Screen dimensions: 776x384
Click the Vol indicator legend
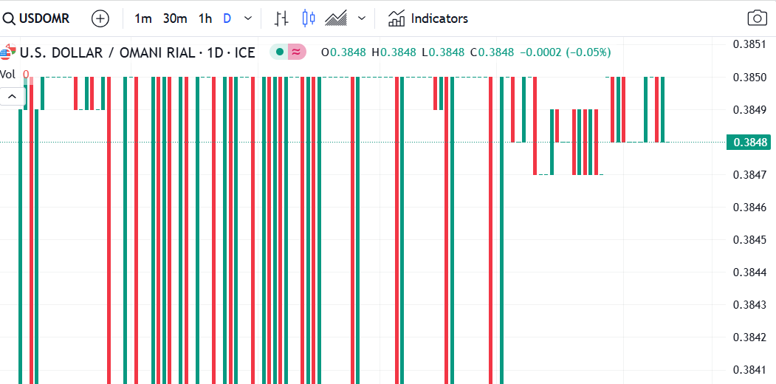(14, 75)
